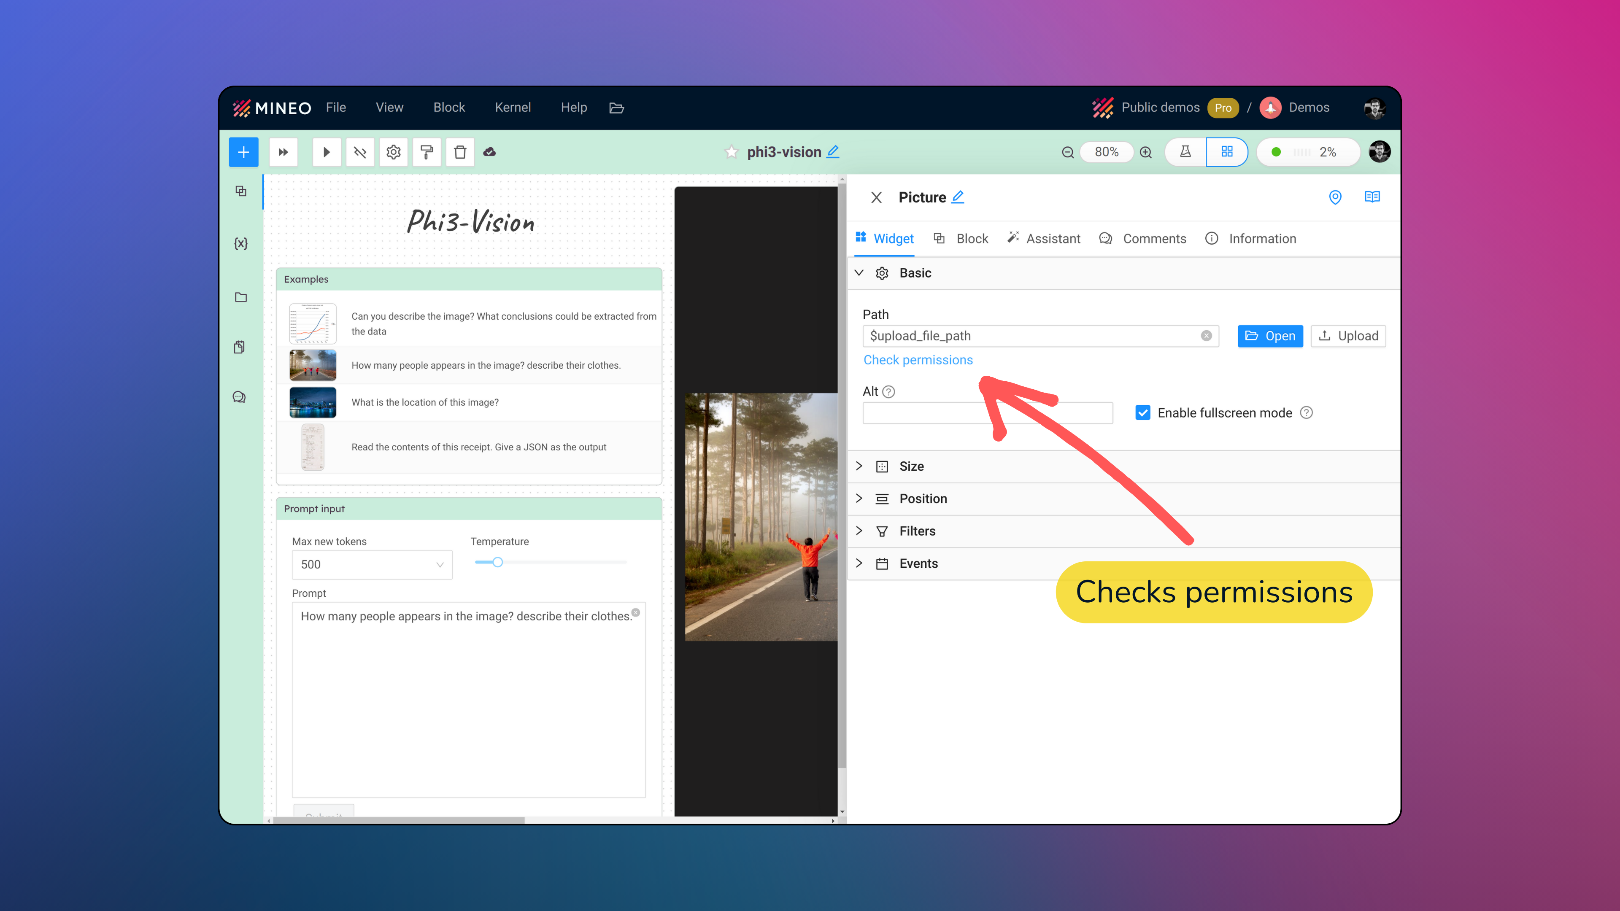Click the Upload button
Image resolution: width=1620 pixels, height=911 pixels.
(x=1348, y=336)
